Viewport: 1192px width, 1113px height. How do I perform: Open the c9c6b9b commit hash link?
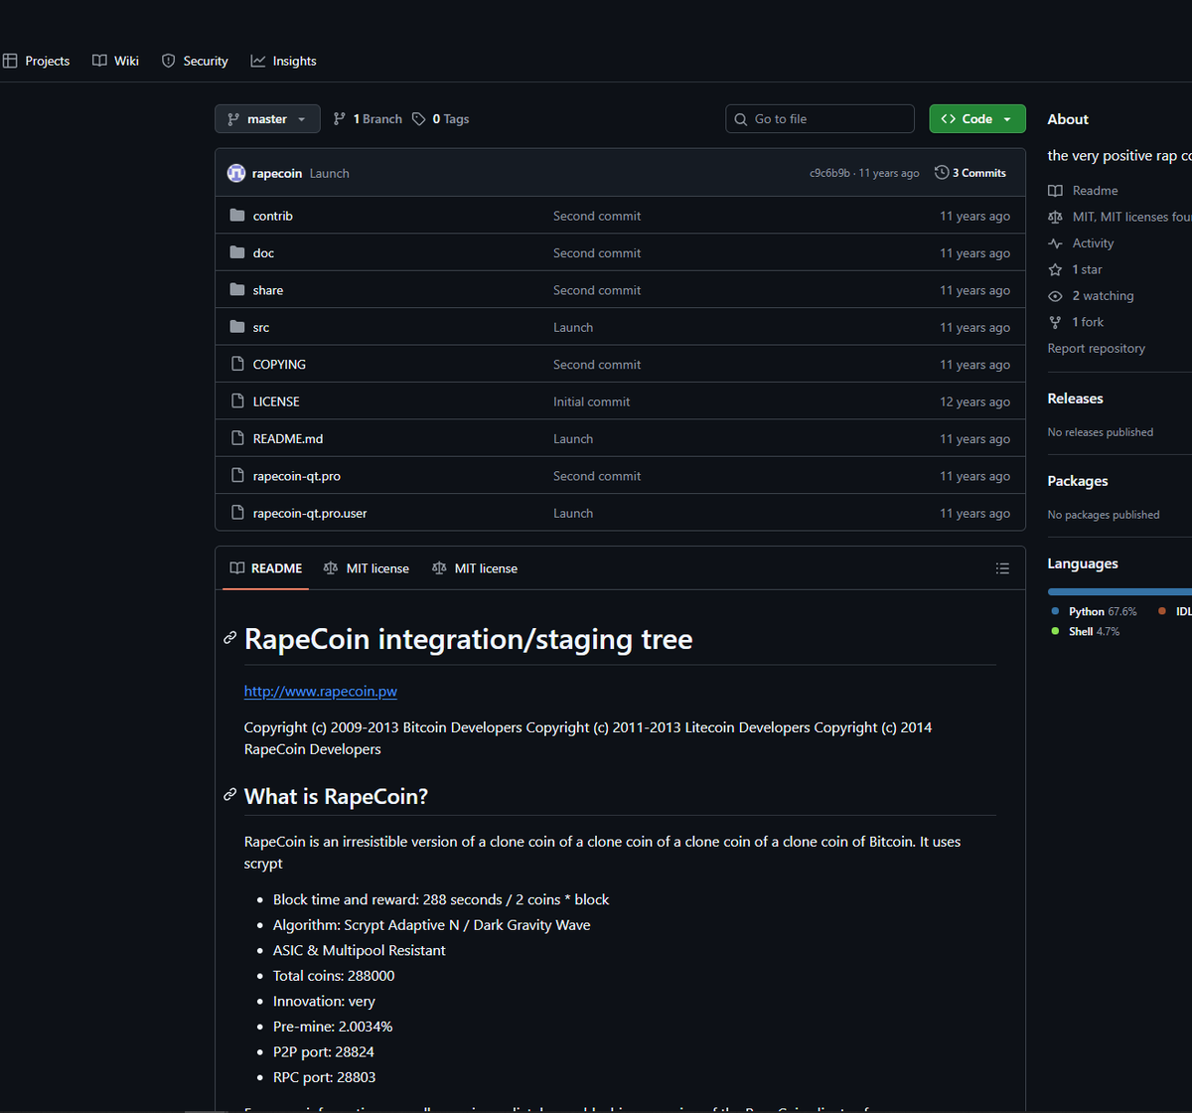click(829, 173)
